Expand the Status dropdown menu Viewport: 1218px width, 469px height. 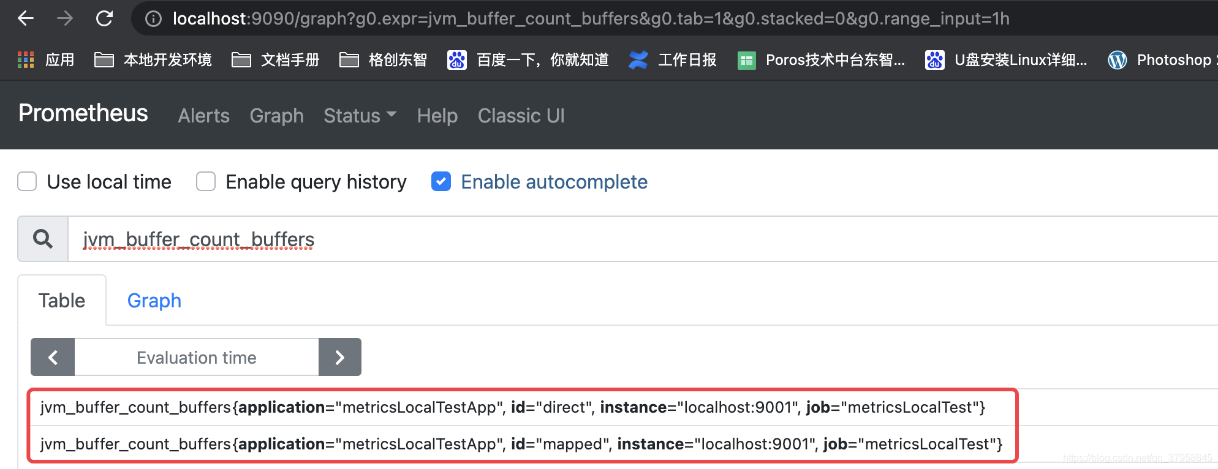(x=360, y=116)
